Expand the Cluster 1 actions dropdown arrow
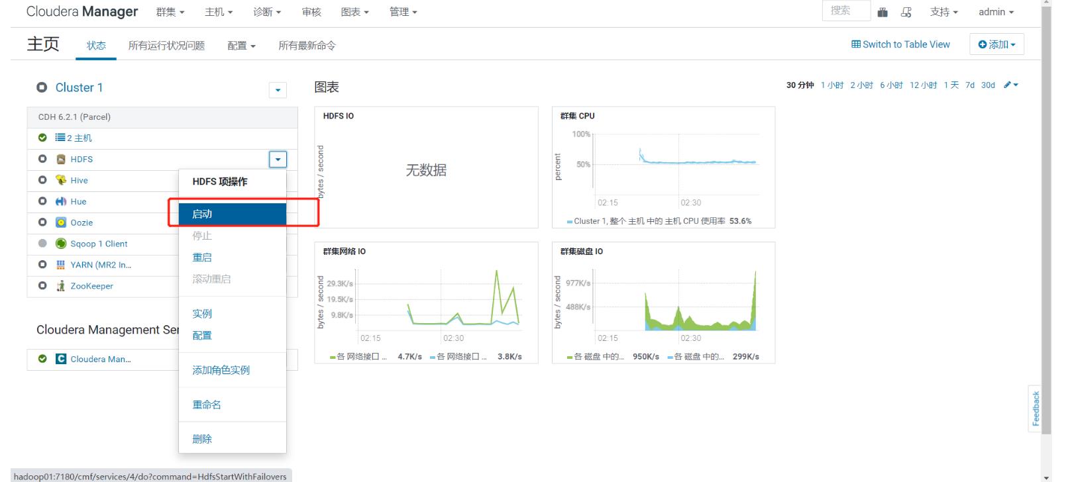This screenshot has height=482, width=1068. pyautogui.click(x=278, y=90)
